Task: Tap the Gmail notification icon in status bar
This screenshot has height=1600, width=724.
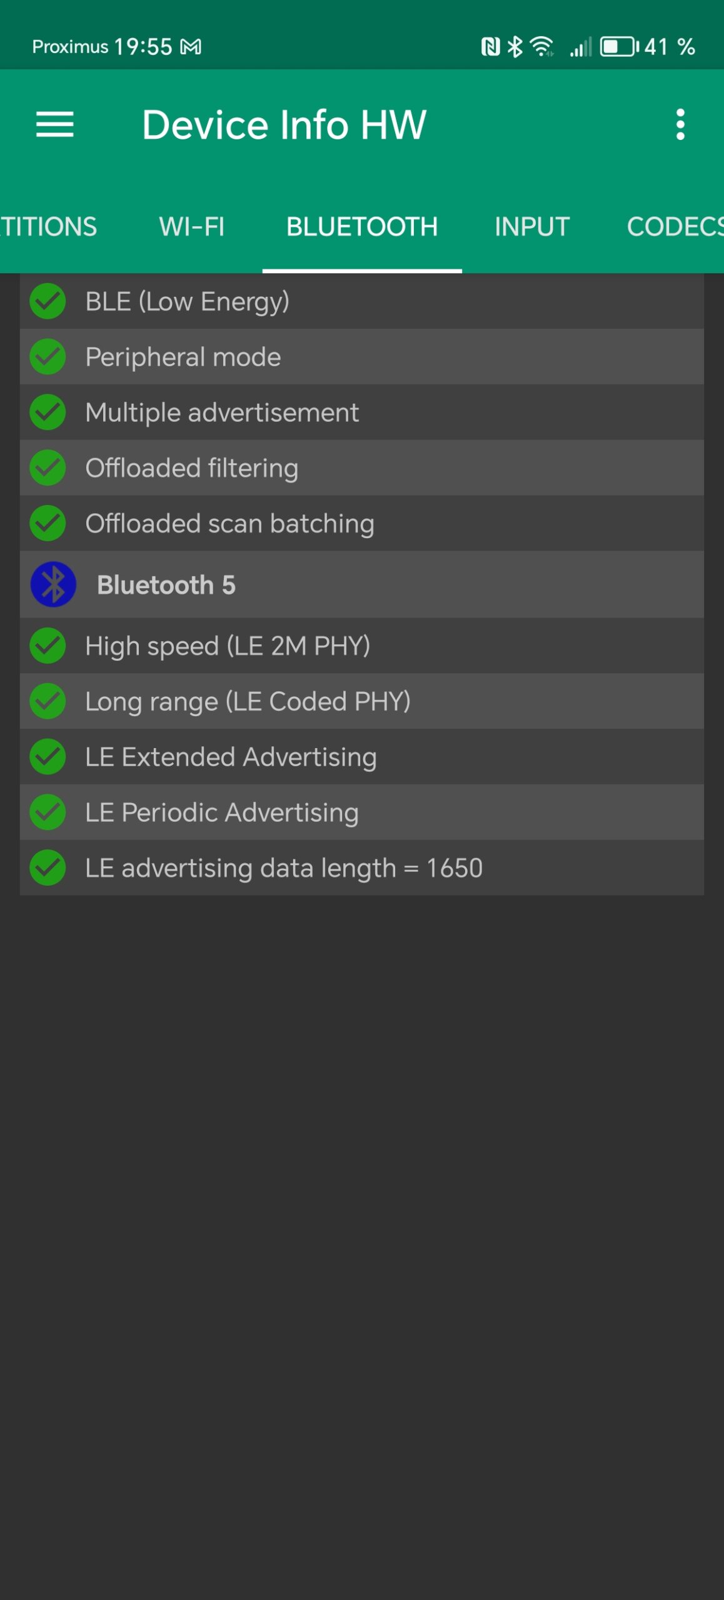Action: (x=191, y=47)
